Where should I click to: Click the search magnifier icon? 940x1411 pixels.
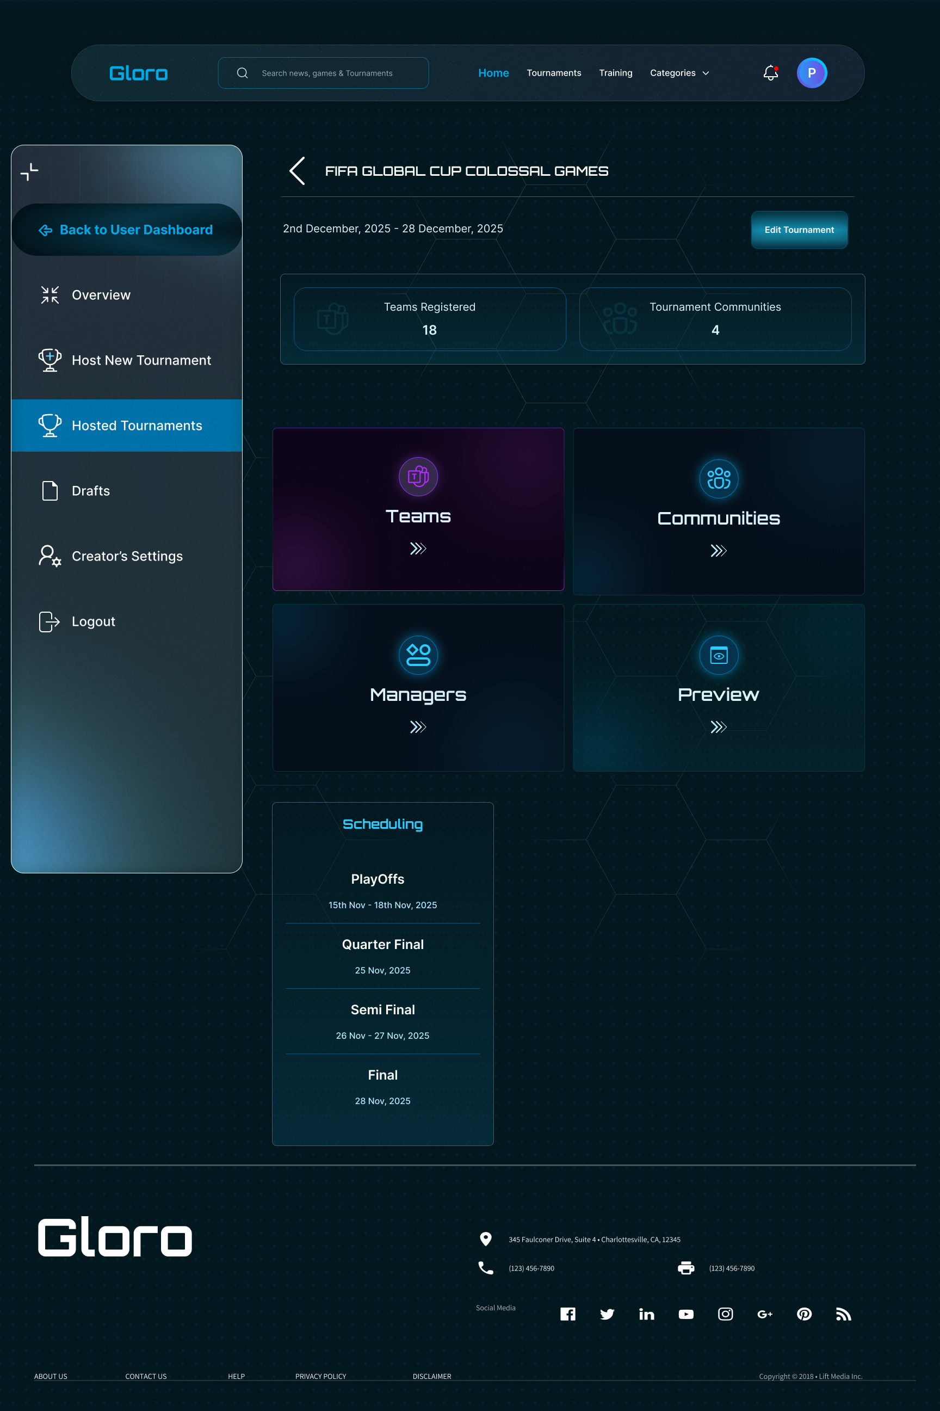coord(242,73)
